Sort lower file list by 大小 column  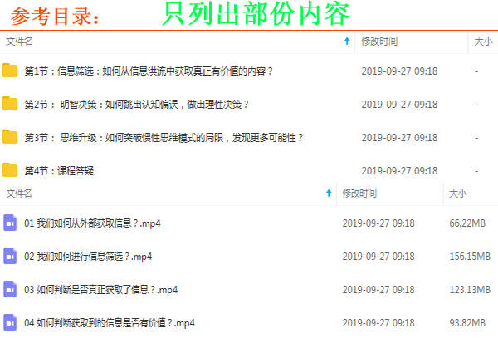457,193
